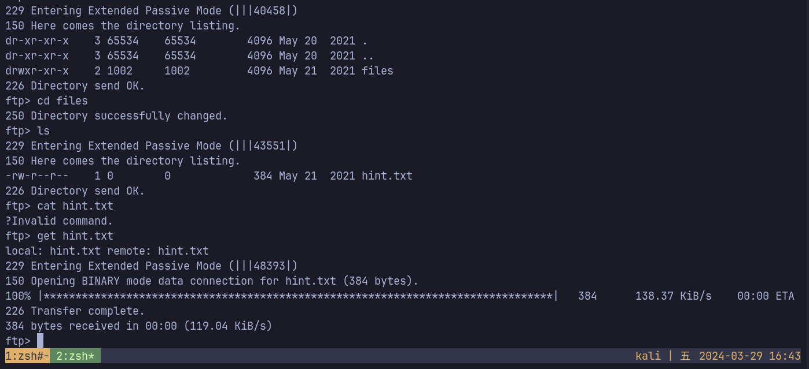Click the files directory name in listing
This screenshot has height=369, width=809.
(377, 71)
